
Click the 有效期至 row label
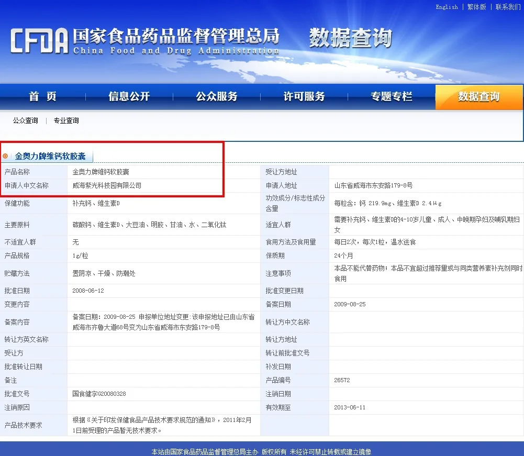(x=278, y=407)
